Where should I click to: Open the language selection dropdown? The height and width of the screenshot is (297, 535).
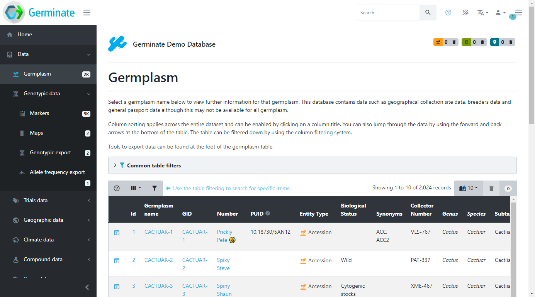coord(482,13)
